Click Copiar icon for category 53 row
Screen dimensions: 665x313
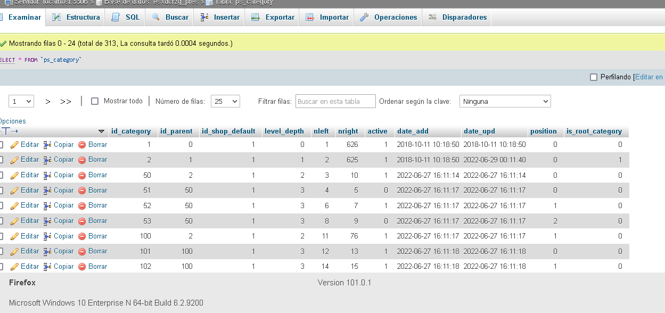click(x=47, y=221)
